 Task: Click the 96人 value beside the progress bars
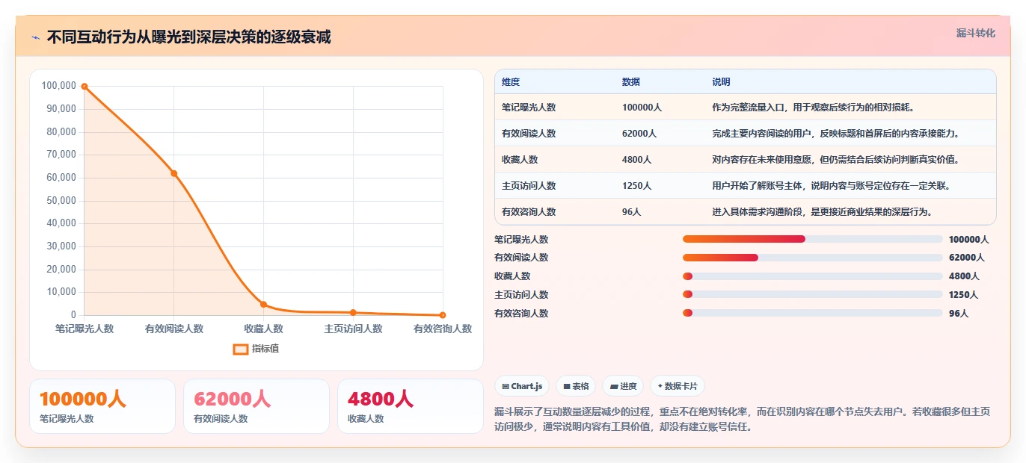pyautogui.click(x=959, y=314)
